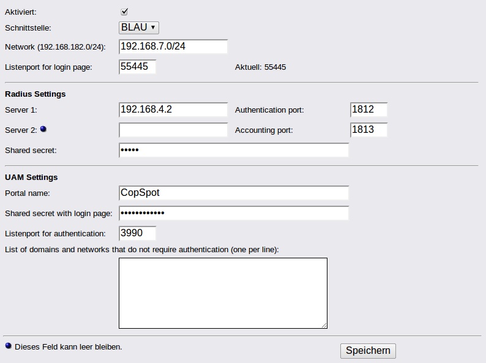Click the Server 1 IP address field

(173, 110)
